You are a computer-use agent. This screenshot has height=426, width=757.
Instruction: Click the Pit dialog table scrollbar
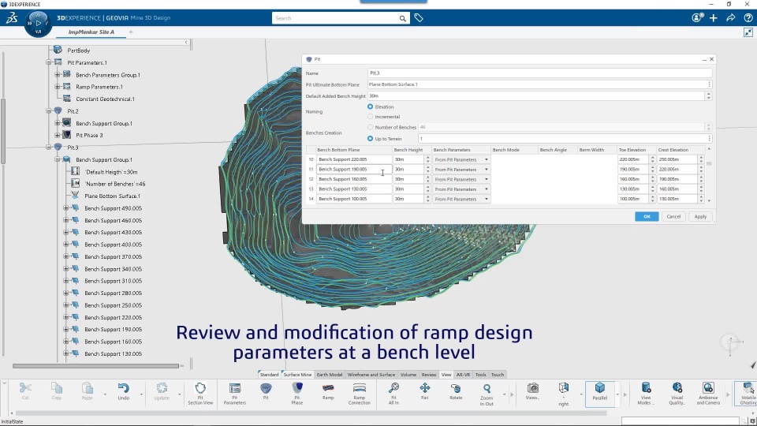pyautogui.click(x=709, y=164)
